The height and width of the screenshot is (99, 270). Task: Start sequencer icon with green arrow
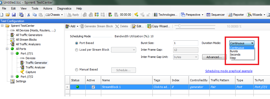point(97,15)
